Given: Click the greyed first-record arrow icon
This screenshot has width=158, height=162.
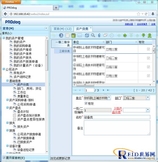Looking at the screenshot, I should coord(131,35).
